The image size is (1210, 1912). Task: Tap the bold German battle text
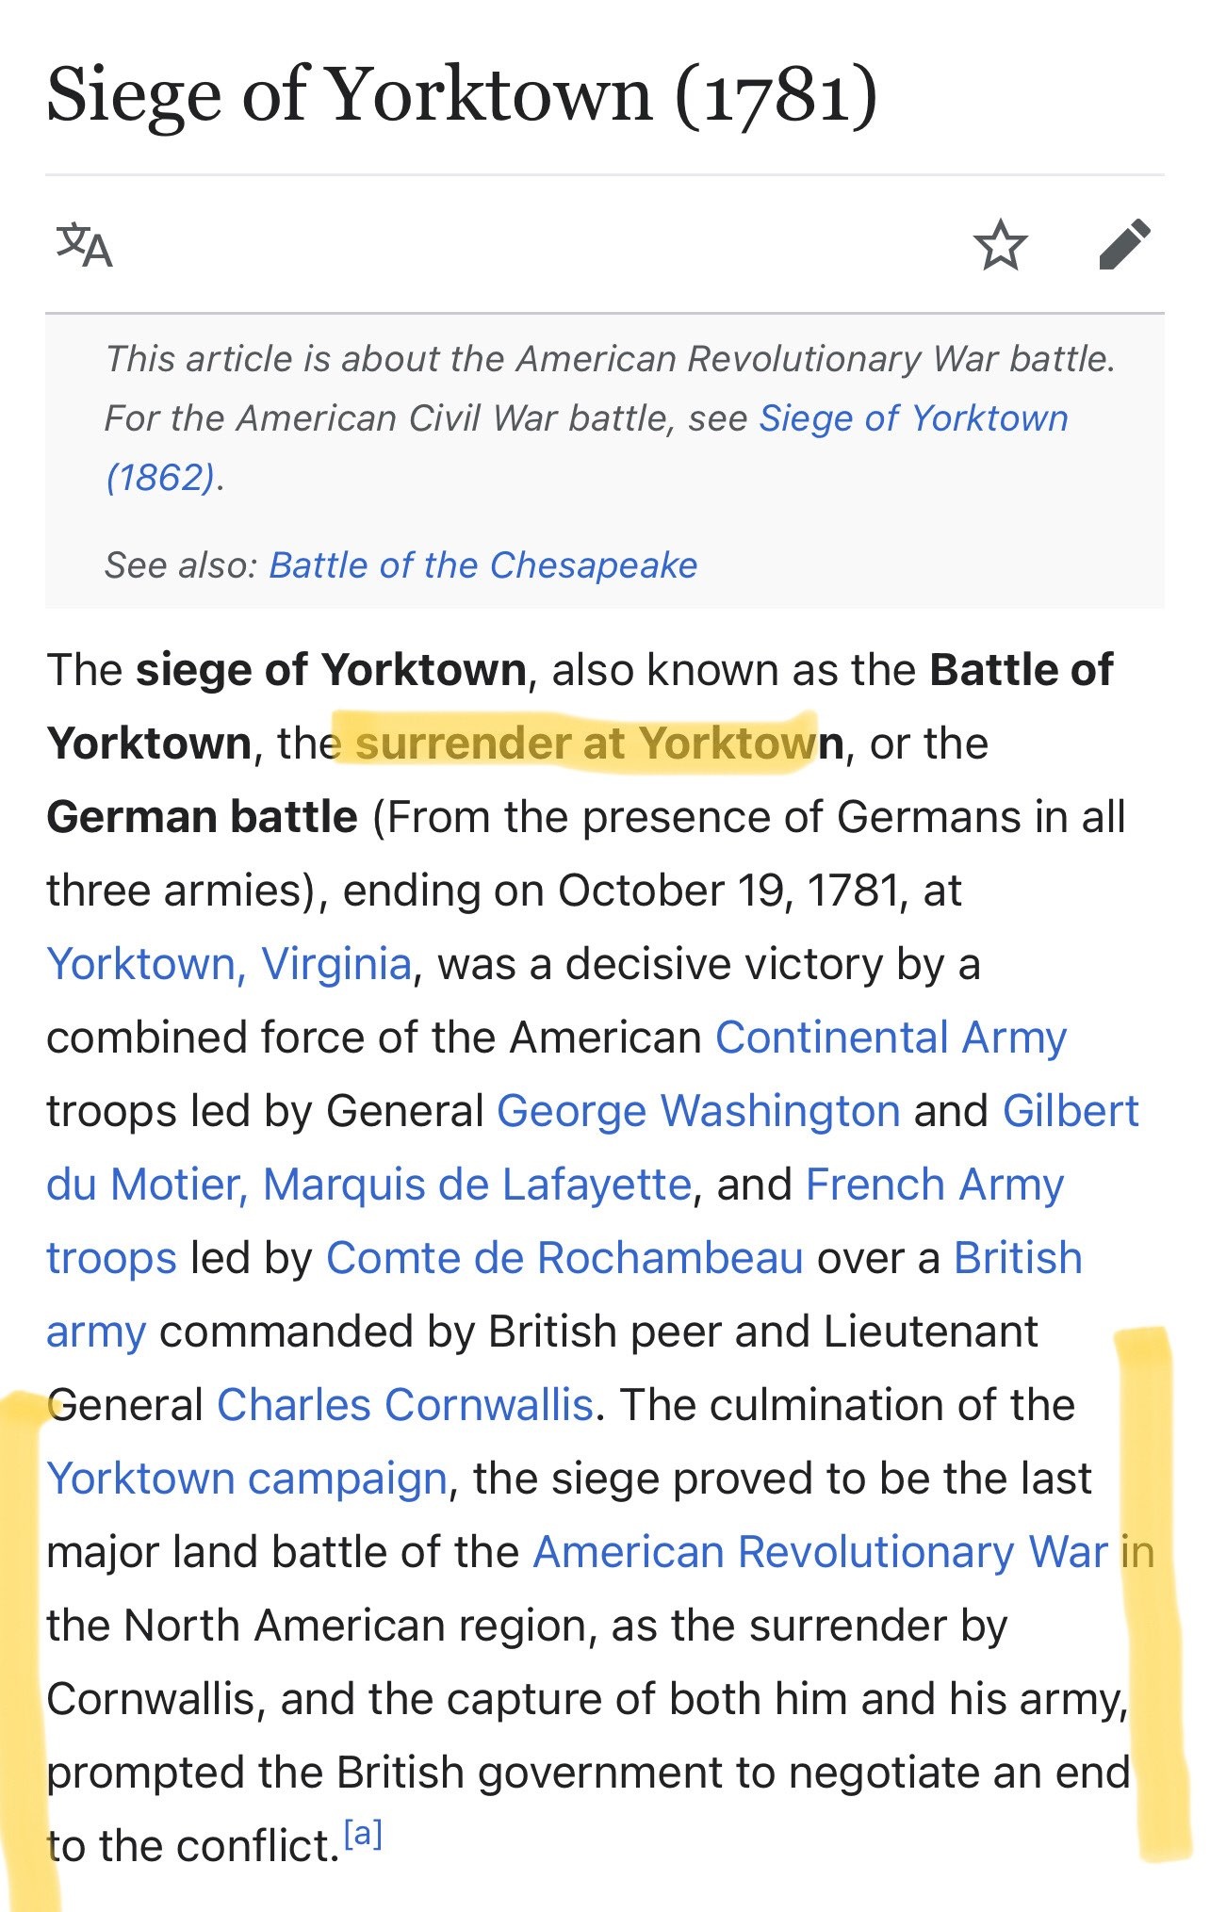click(202, 817)
